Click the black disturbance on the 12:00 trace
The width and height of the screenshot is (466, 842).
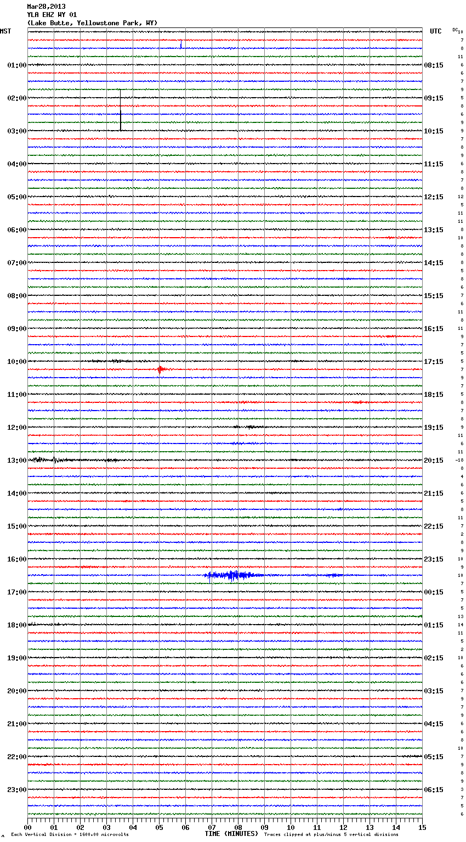pyautogui.click(x=250, y=426)
